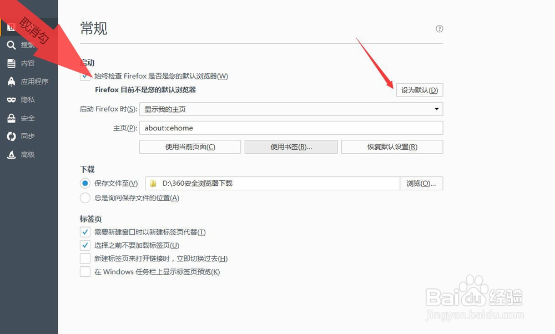
Task: Click the homepage field showing about:cehome
Action: tap(291, 128)
